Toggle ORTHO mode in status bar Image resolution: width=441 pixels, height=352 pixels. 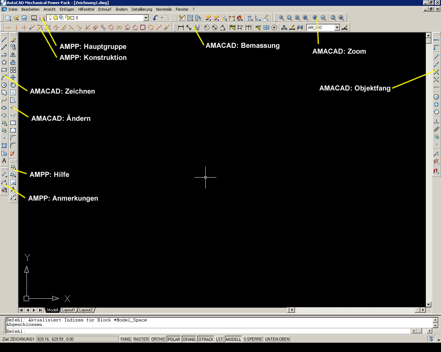coord(158,339)
